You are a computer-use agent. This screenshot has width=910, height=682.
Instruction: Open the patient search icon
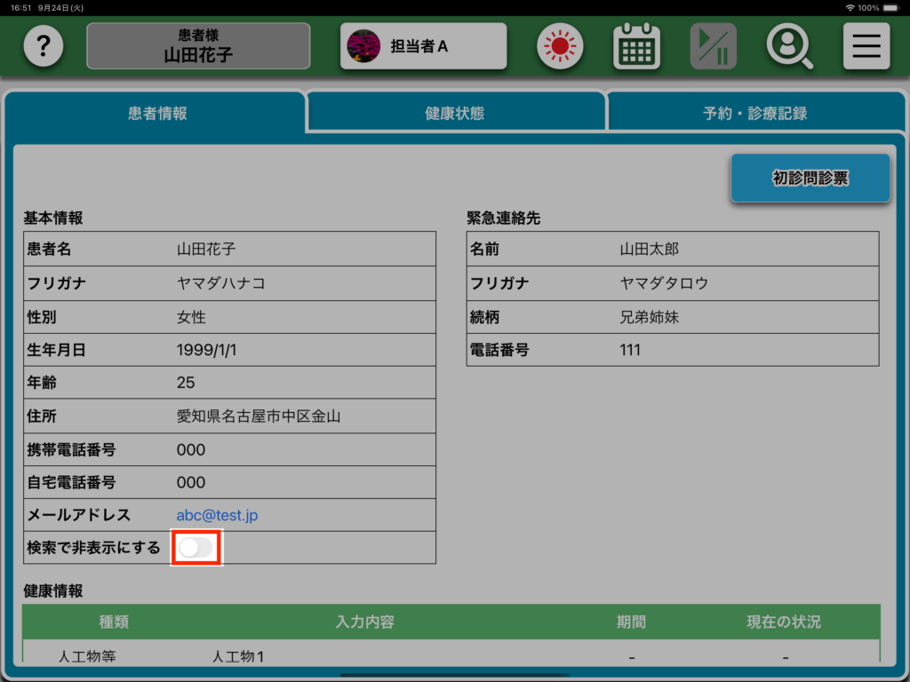(x=789, y=46)
